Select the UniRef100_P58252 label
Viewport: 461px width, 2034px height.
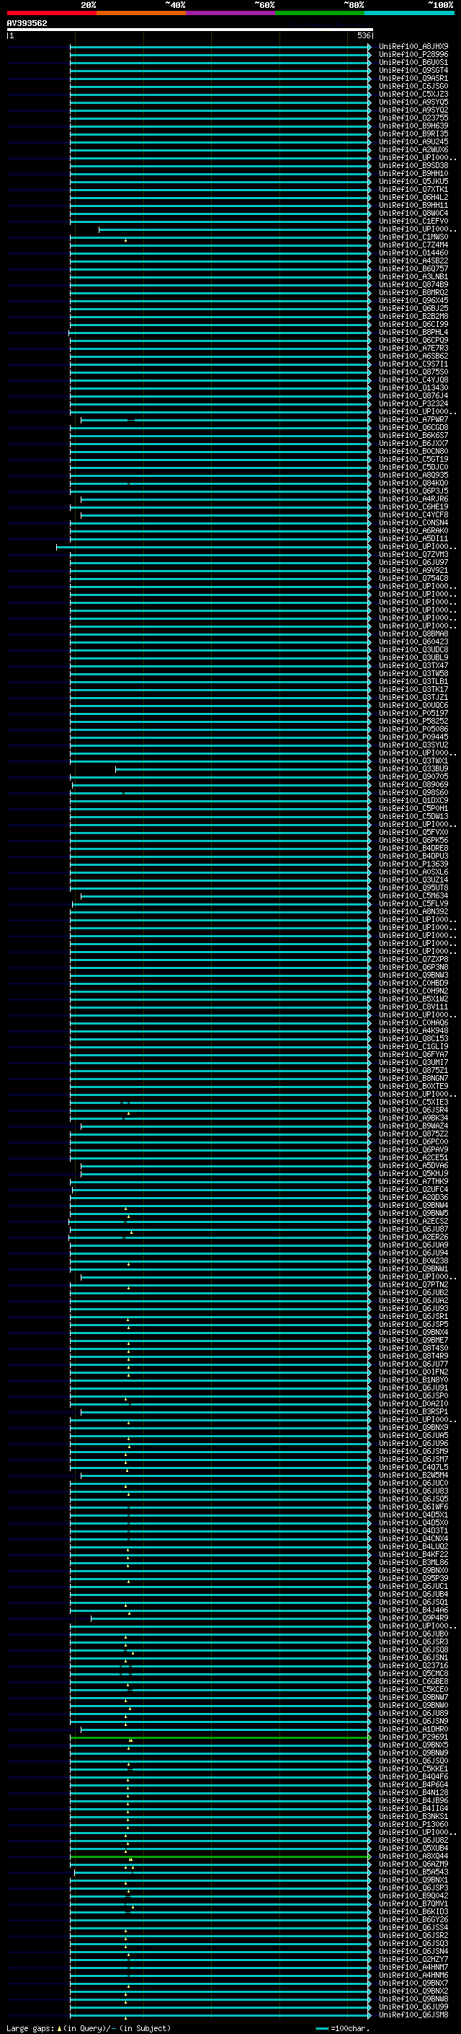(x=413, y=721)
